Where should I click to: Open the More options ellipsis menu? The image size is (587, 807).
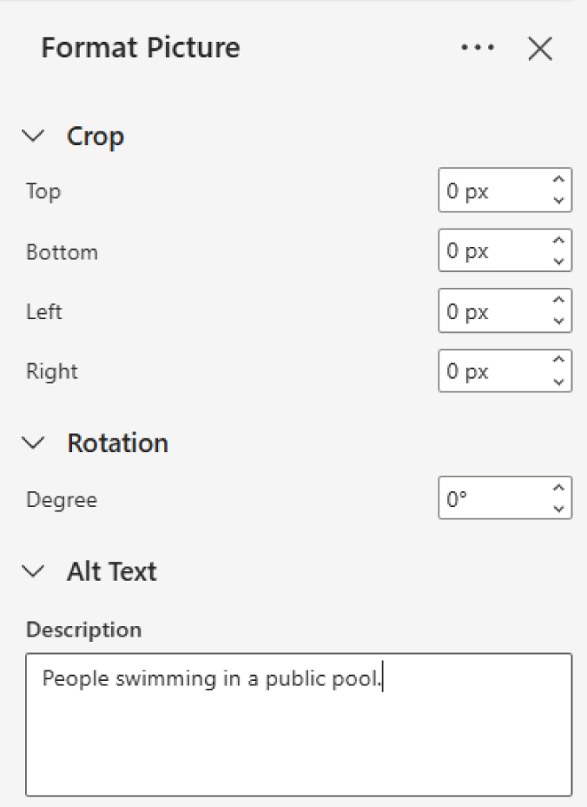tap(478, 49)
